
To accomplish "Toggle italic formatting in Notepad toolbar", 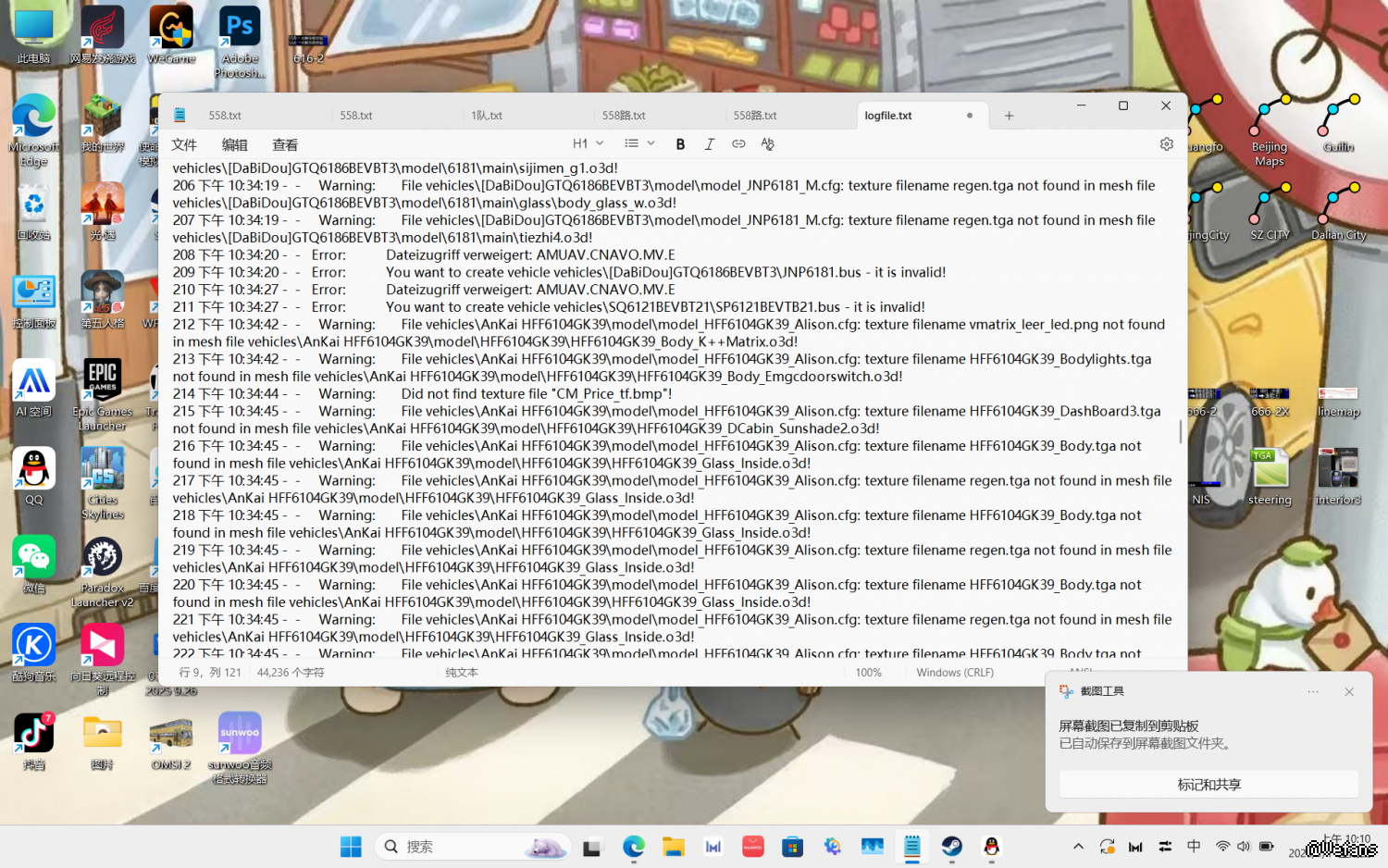I will (x=710, y=144).
